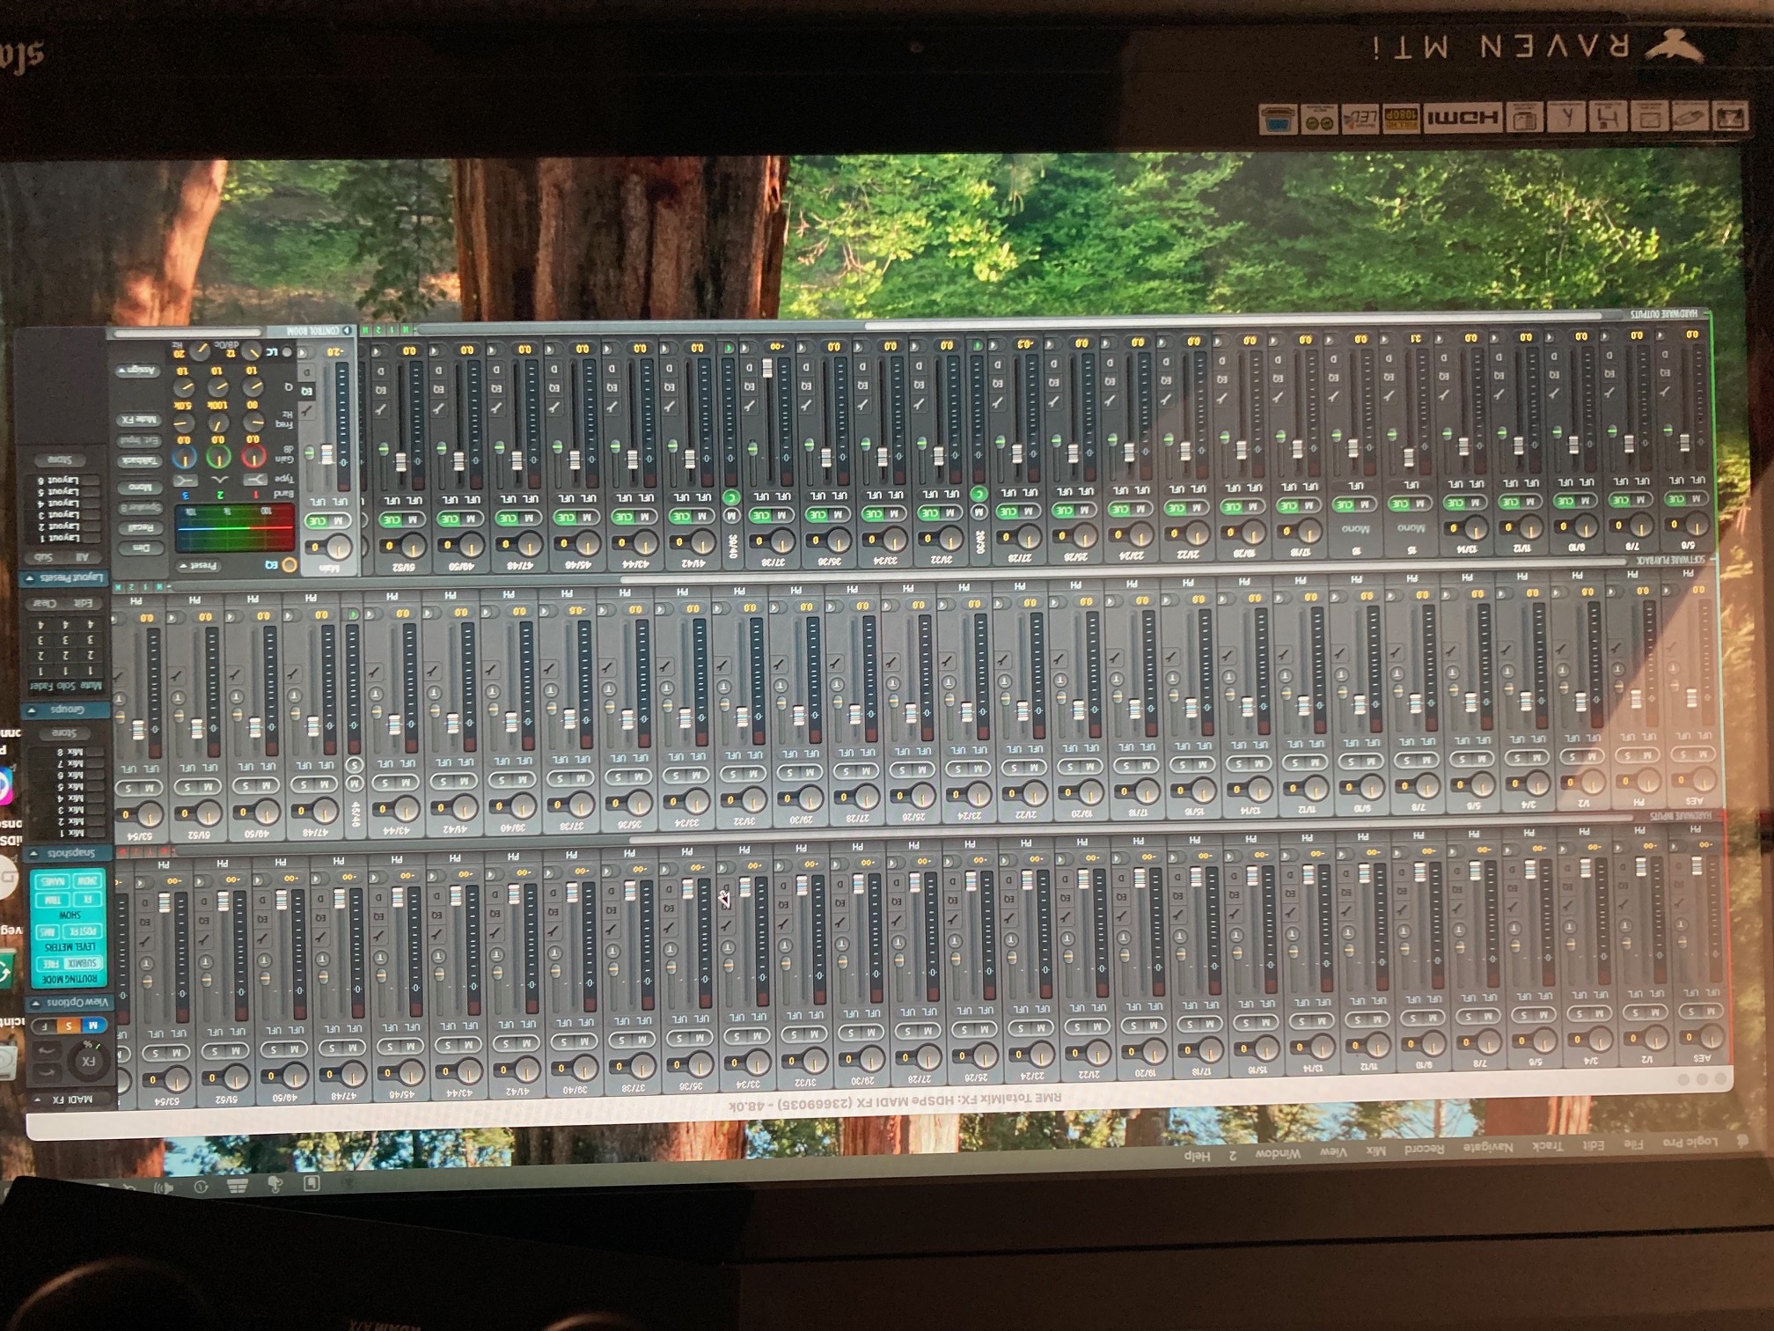Mute hardware input channel 43/44
1774x1331 pixels.
pyautogui.click(x=471, y=1044)
